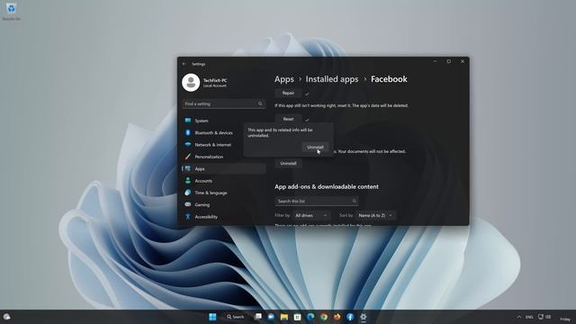
Task: Expand the system tray hidden icons chevron
Action: pos(519,317)
